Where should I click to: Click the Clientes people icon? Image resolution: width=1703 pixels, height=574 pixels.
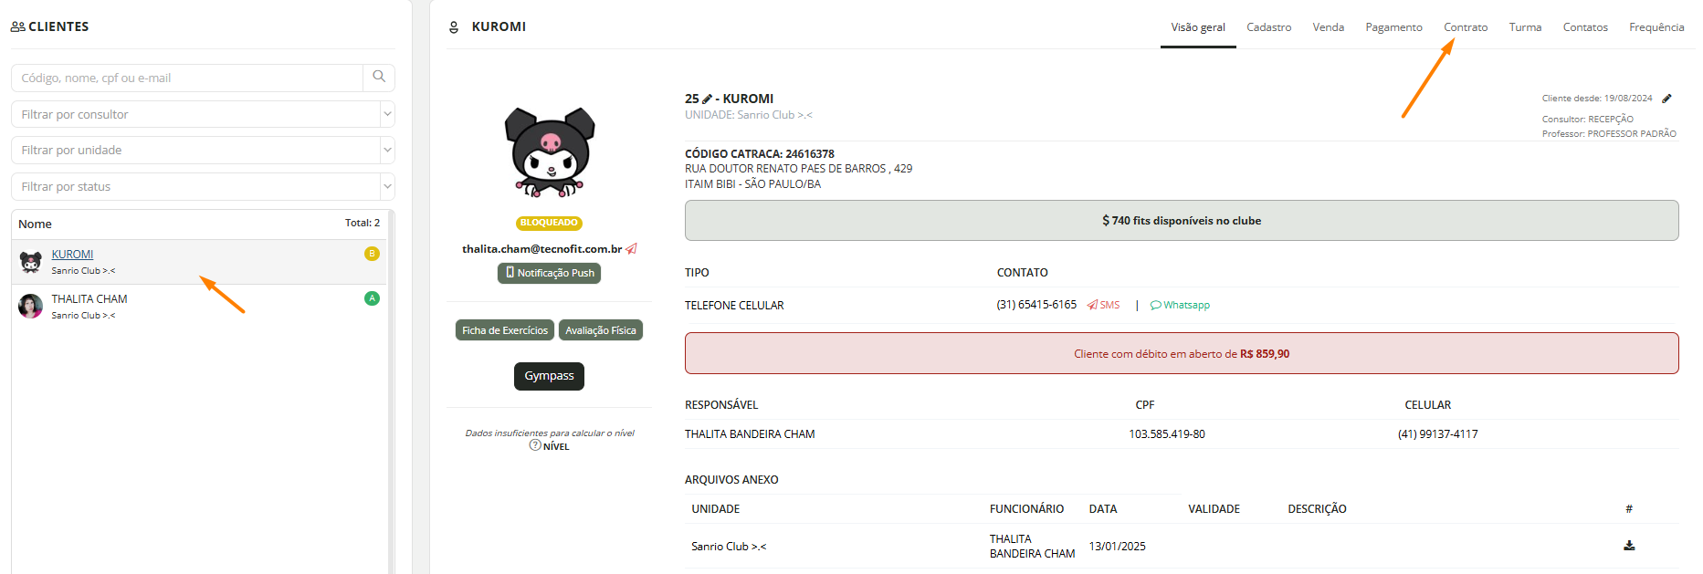coord(17,26)
